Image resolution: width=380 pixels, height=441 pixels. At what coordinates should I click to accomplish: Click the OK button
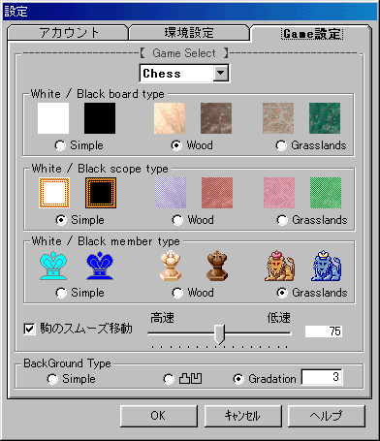pyautogui.click(x=158, y=416)
